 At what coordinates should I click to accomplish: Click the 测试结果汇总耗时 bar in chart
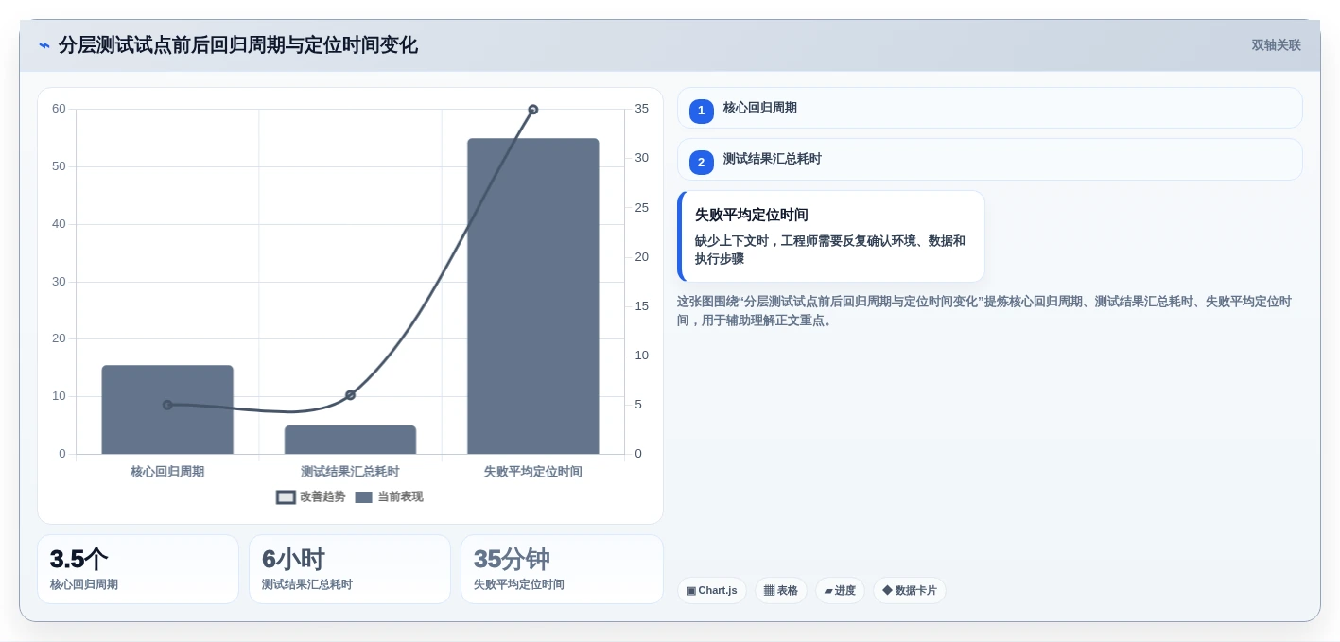click(350, 440)
